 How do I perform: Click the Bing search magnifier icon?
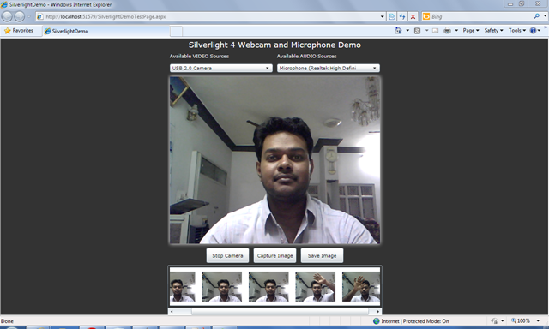(x=536, y=16)
